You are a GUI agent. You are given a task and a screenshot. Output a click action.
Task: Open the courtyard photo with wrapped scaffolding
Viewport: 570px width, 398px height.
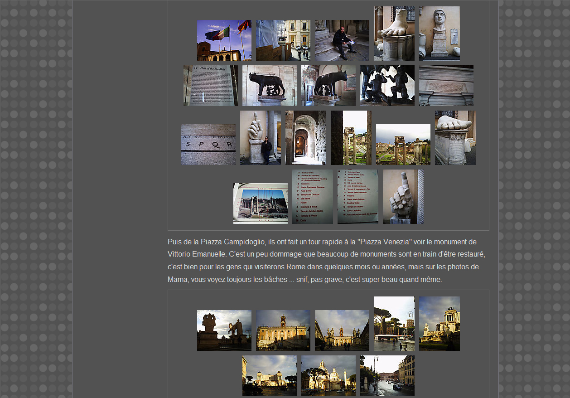tap(283, 40)
